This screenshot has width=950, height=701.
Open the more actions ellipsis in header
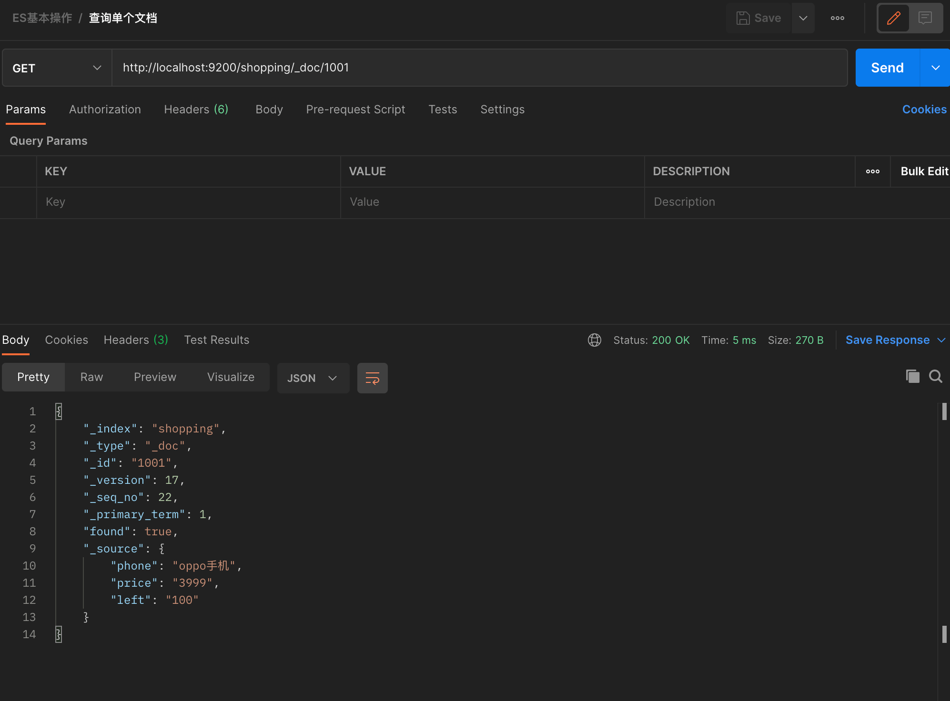(838, 18)
